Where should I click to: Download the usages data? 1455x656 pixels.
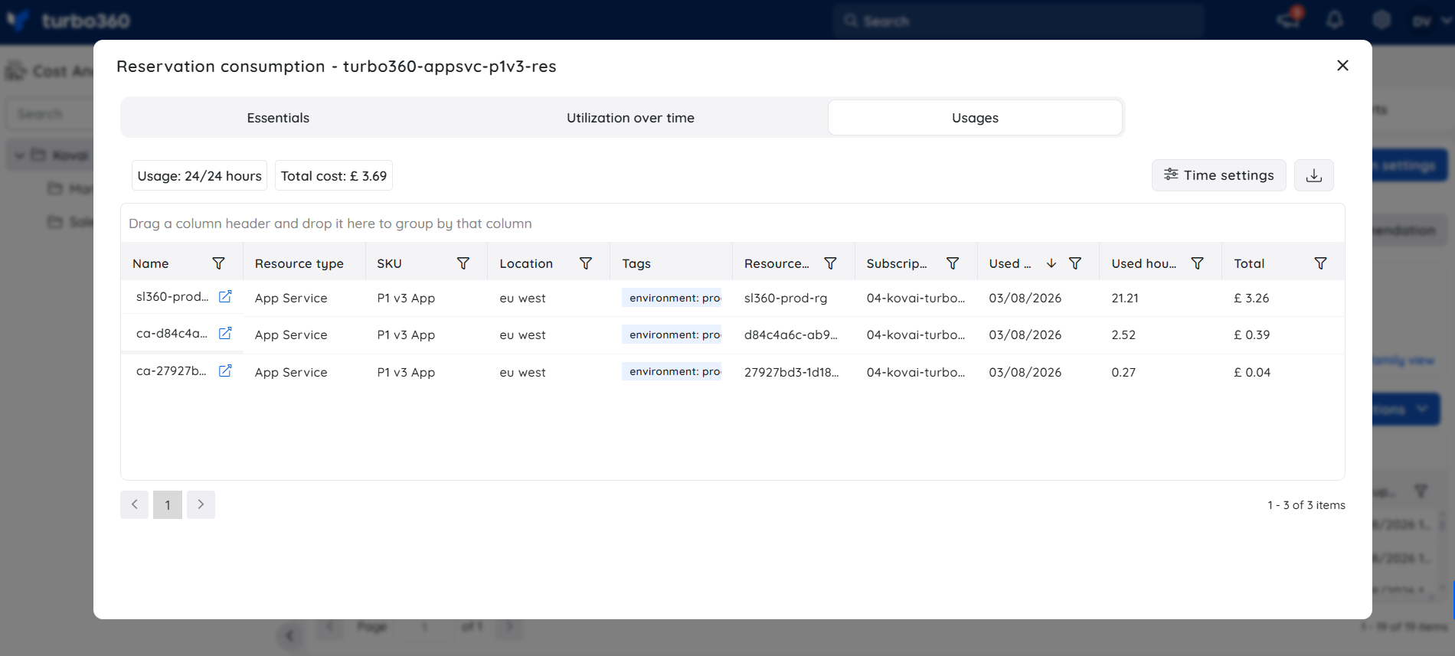[x=1314, y=175]
